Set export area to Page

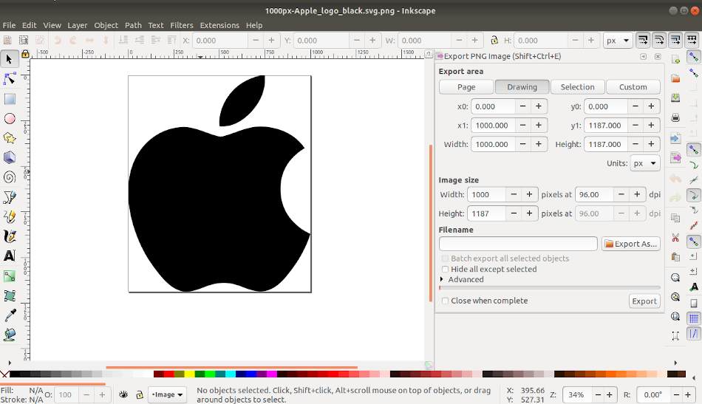coord(466,87)
